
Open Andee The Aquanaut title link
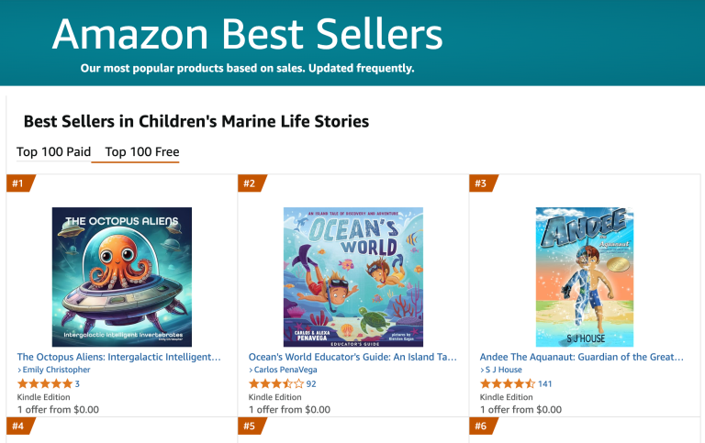click(582, 357)
